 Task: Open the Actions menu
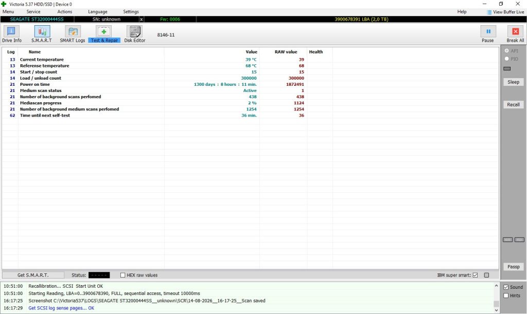(64, 12)
